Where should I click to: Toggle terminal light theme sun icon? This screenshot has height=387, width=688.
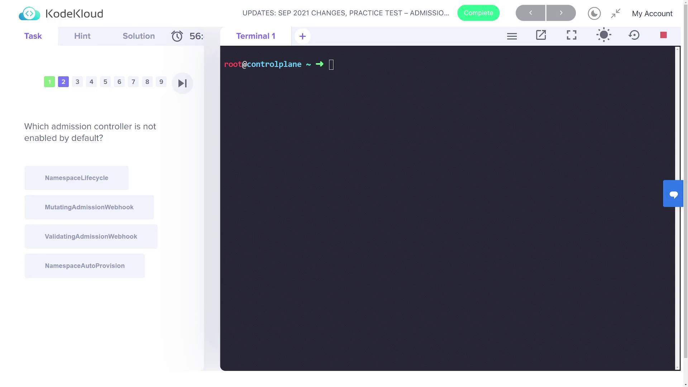coord(603,35)
